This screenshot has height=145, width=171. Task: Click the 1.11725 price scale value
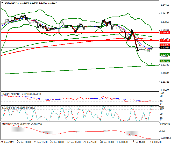pos(165,82)
